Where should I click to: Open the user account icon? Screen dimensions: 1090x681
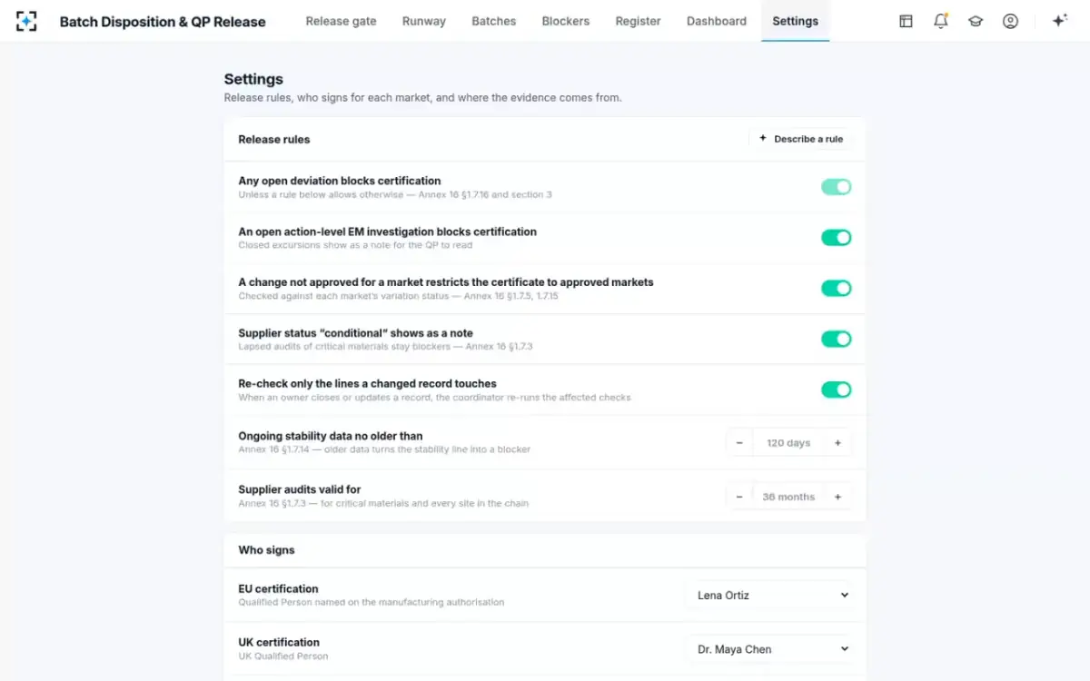[1010, 21]
